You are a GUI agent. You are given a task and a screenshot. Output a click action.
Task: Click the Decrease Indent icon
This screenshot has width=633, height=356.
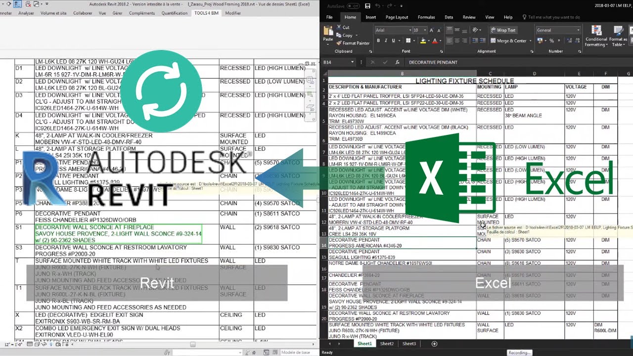pyautogui.click(x=475, y=41)
